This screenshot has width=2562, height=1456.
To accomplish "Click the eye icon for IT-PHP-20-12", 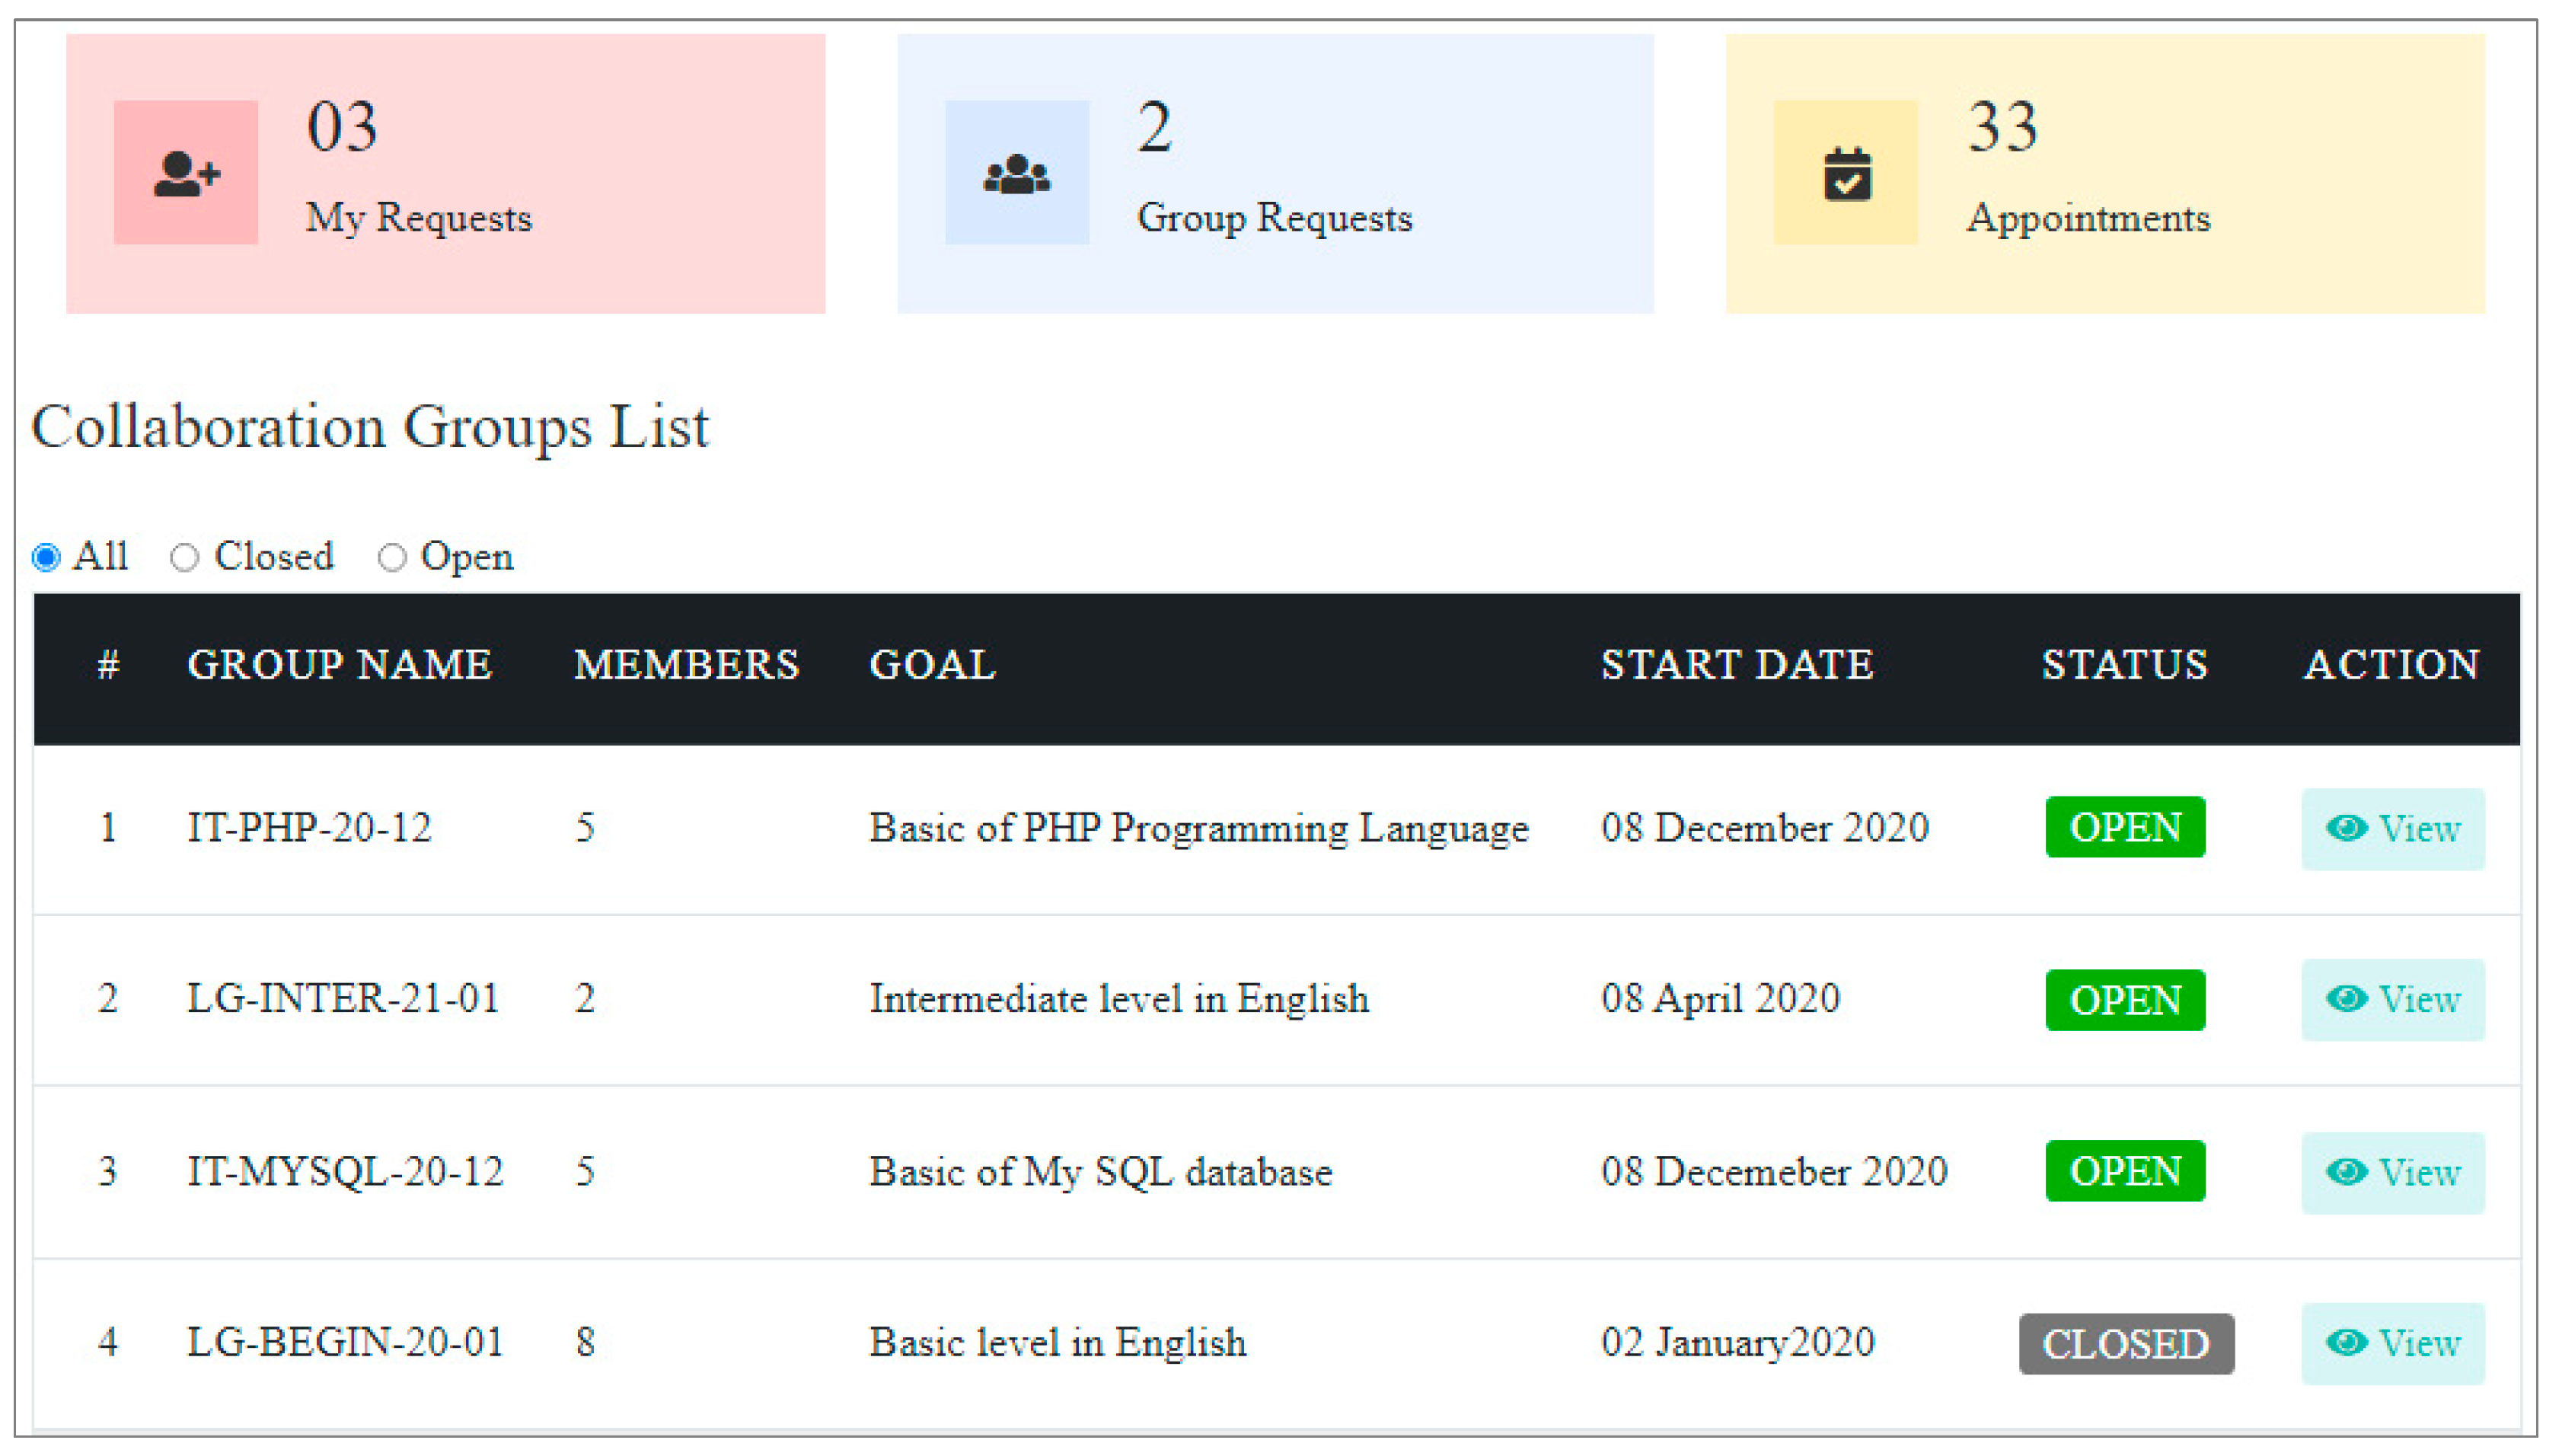I will point(2345,828).
